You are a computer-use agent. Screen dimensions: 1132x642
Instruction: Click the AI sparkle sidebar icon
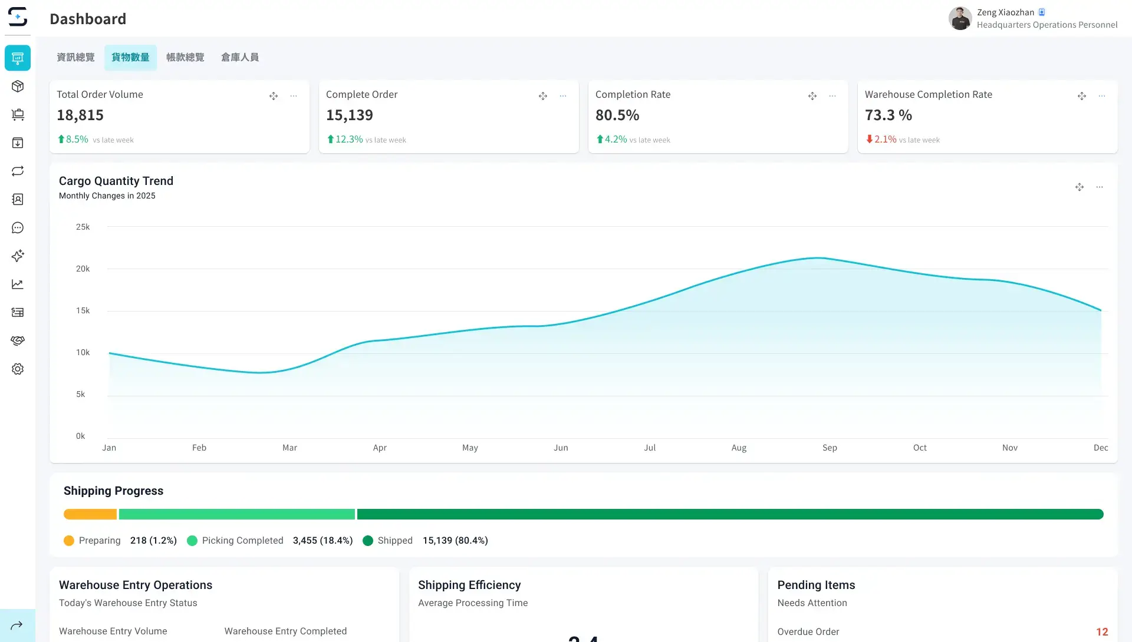coord(18,256)
